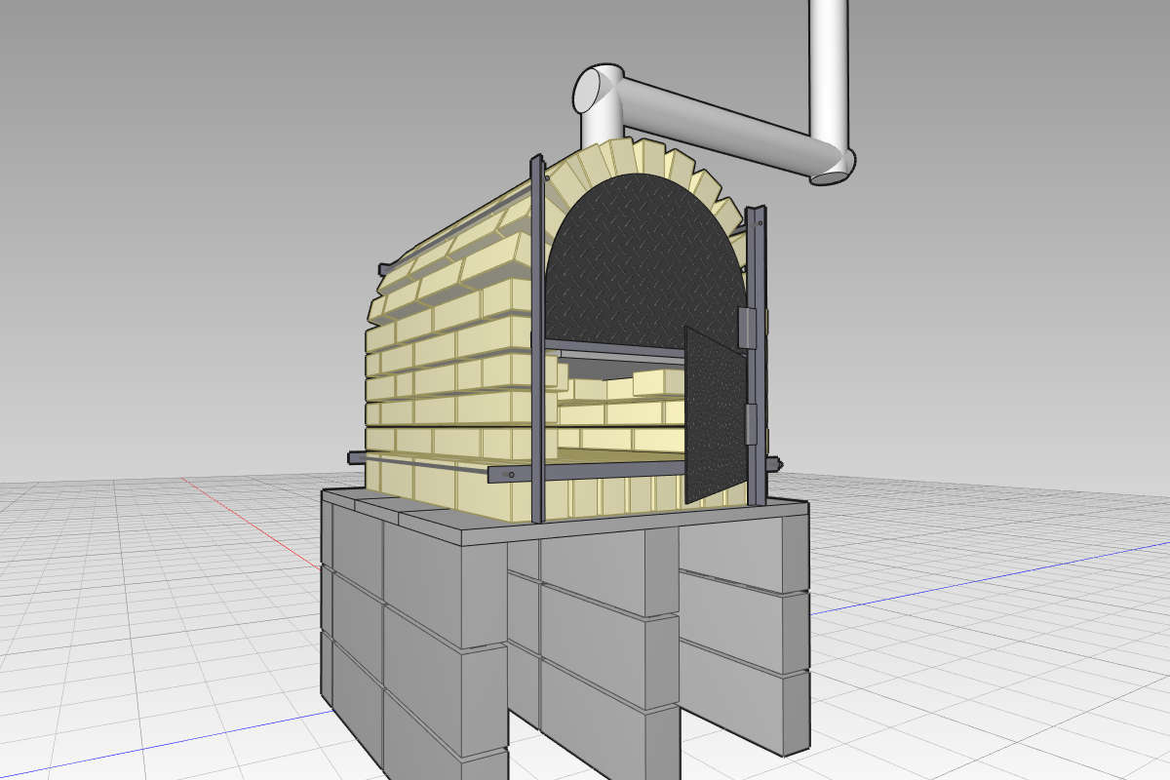Screen dimensions: 1170x780
Task: Click the right vertical steel bar
Action: coord(758,353)
